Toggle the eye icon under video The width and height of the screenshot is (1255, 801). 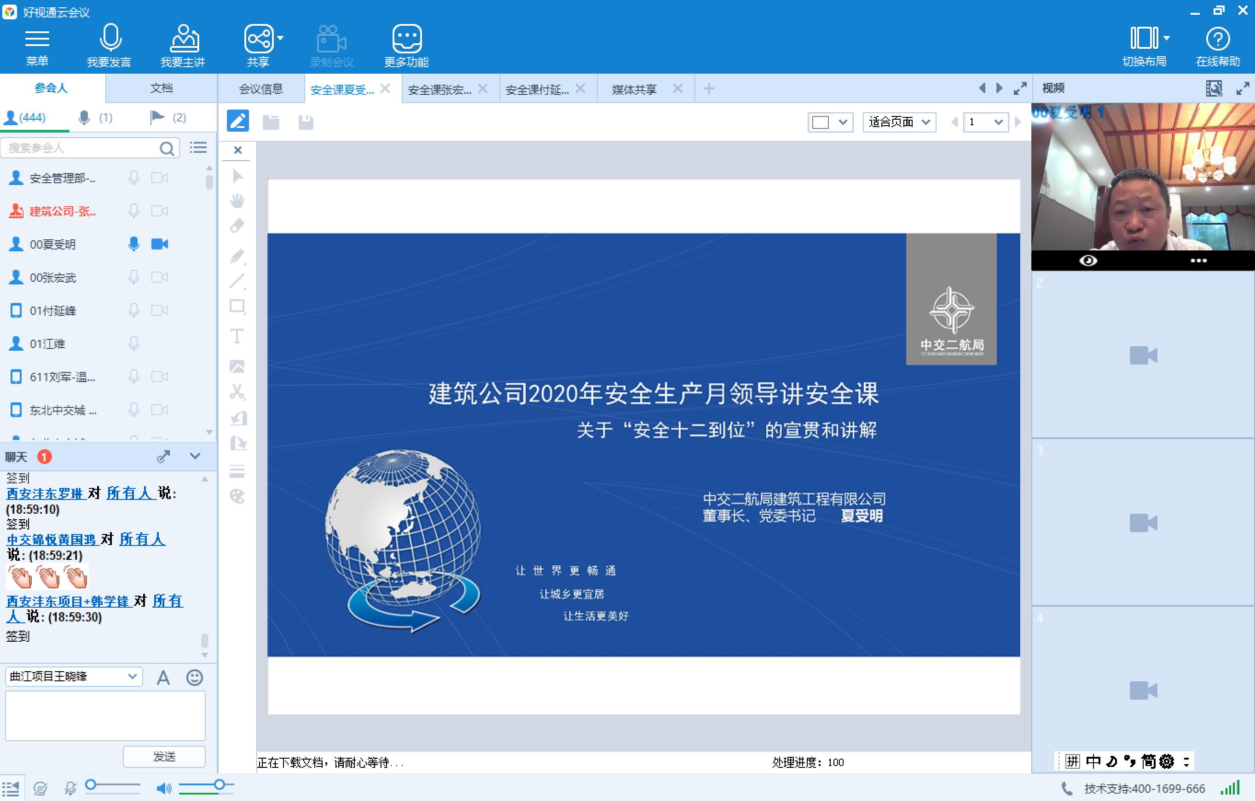coord(1087,260)
